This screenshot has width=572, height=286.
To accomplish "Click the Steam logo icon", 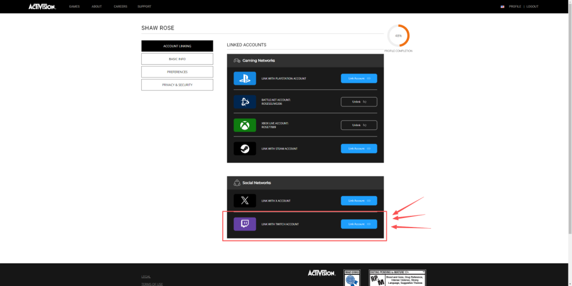I will (x=245, y=149).
